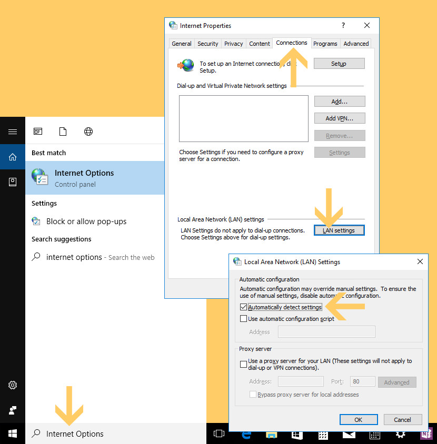This screenshot has width=437, height=444.
Task: Check Use a proxy server for your LAN
Action: (243, 364)
